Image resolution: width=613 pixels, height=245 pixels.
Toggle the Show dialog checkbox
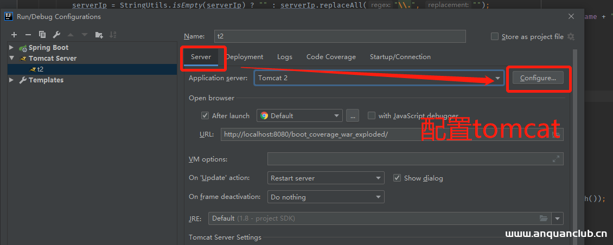click(x=397, y=178)
